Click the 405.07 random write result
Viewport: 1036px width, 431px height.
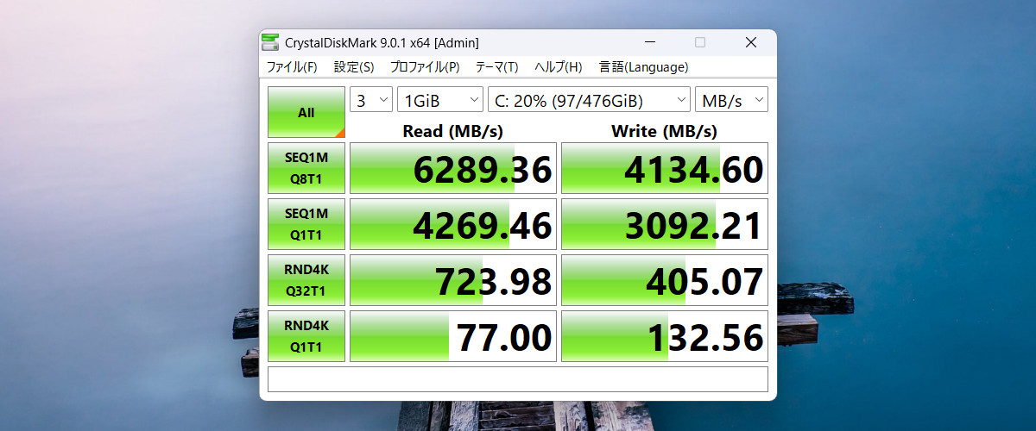tap(665, 280)
